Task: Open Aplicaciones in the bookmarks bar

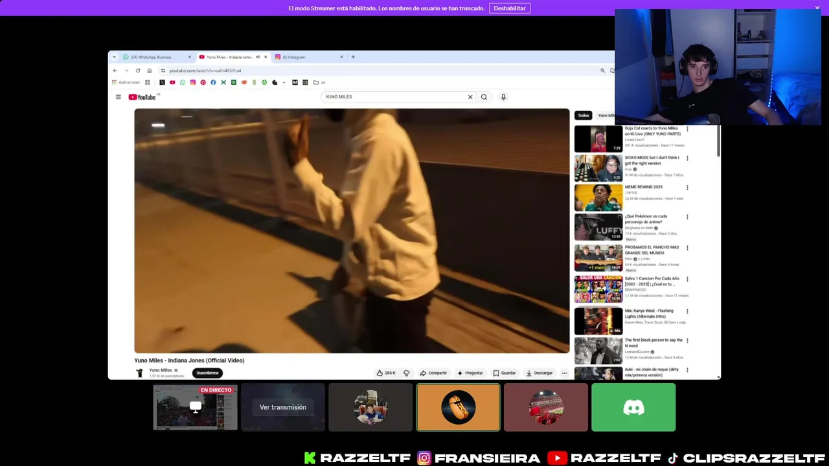Action: point(126,82)
